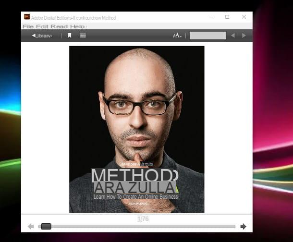293x242 pixels.
Task: Add a bookmark with the bookmark icon
Action: coord(69,36)
